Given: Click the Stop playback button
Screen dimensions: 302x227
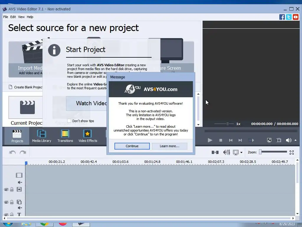Looking at the screenshot, I should pos(221,140).
